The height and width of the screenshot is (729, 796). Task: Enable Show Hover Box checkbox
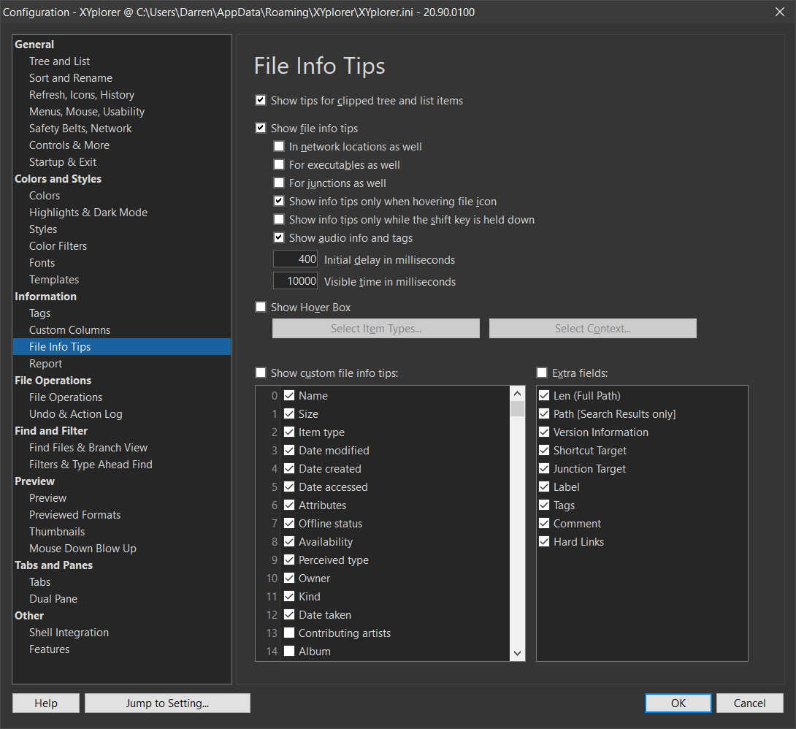tap(261, 307)
